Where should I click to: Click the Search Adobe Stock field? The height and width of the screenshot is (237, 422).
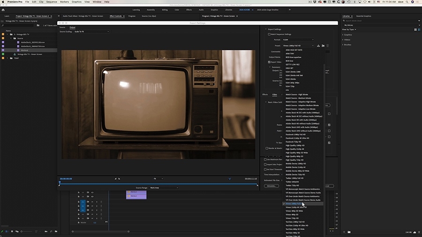381,21
